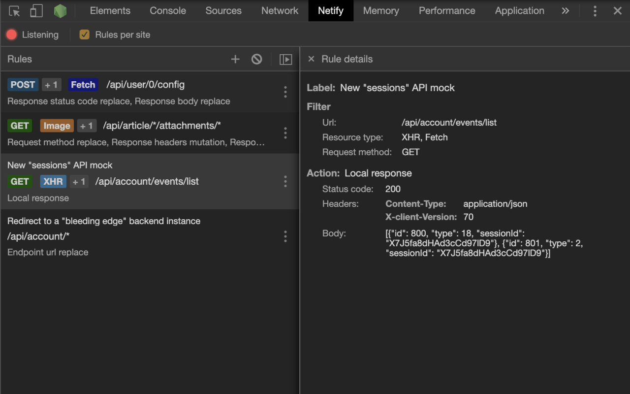Screen dimensions: 630x394
Task: Open the more tabs chevron menu
Action: (565, 11)
